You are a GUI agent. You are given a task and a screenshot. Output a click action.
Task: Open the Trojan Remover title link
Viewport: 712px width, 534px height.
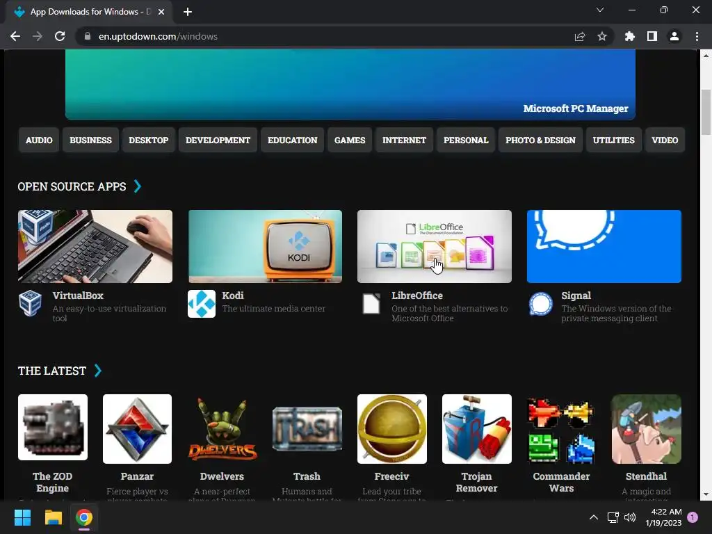click(x=477, y=483)
